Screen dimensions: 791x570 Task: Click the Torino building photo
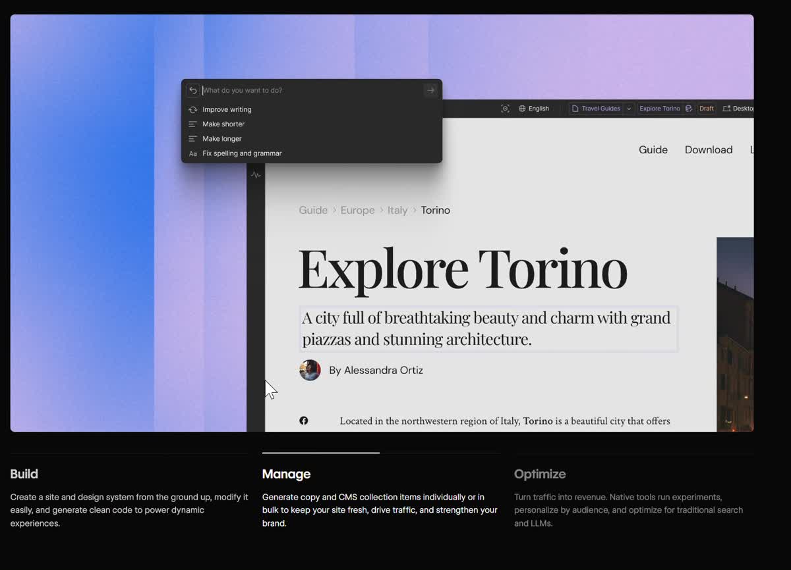(x=735, y=334)
